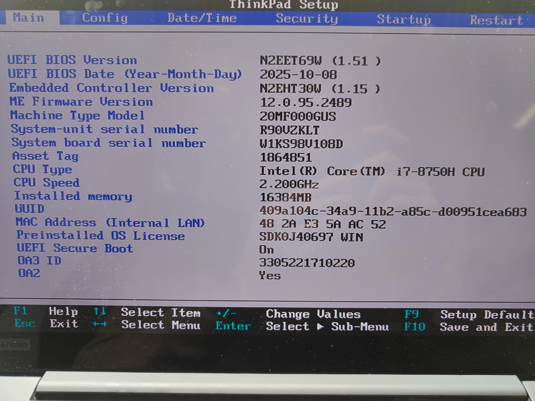The height and width of the screenshot is (401, 535).
Task: Select the asset tag value "1864851"
Action: point(286,157)
